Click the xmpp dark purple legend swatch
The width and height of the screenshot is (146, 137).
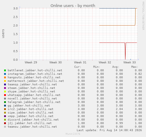point(5,116)
